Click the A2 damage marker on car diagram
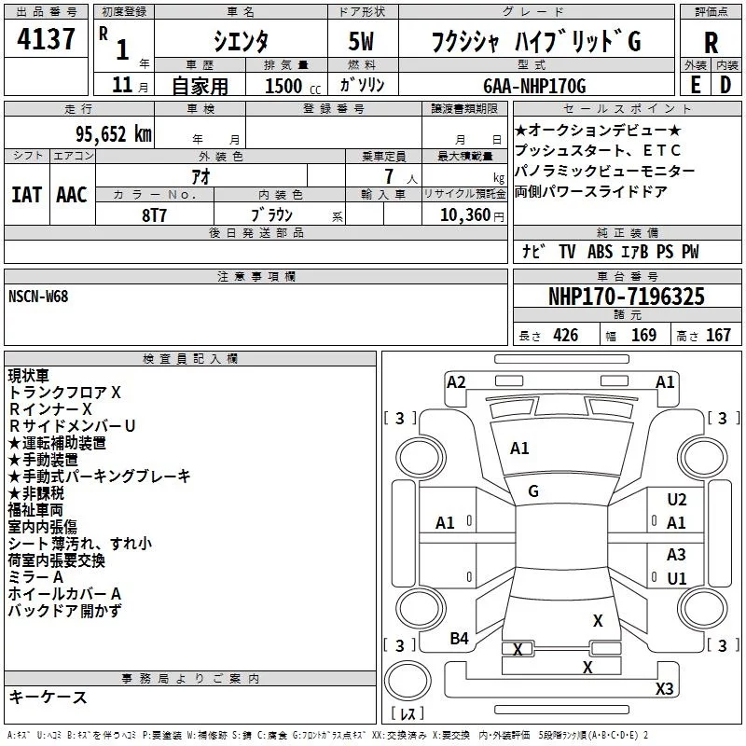The width and height of the screenshot is (746, 746). coord(456,381)
